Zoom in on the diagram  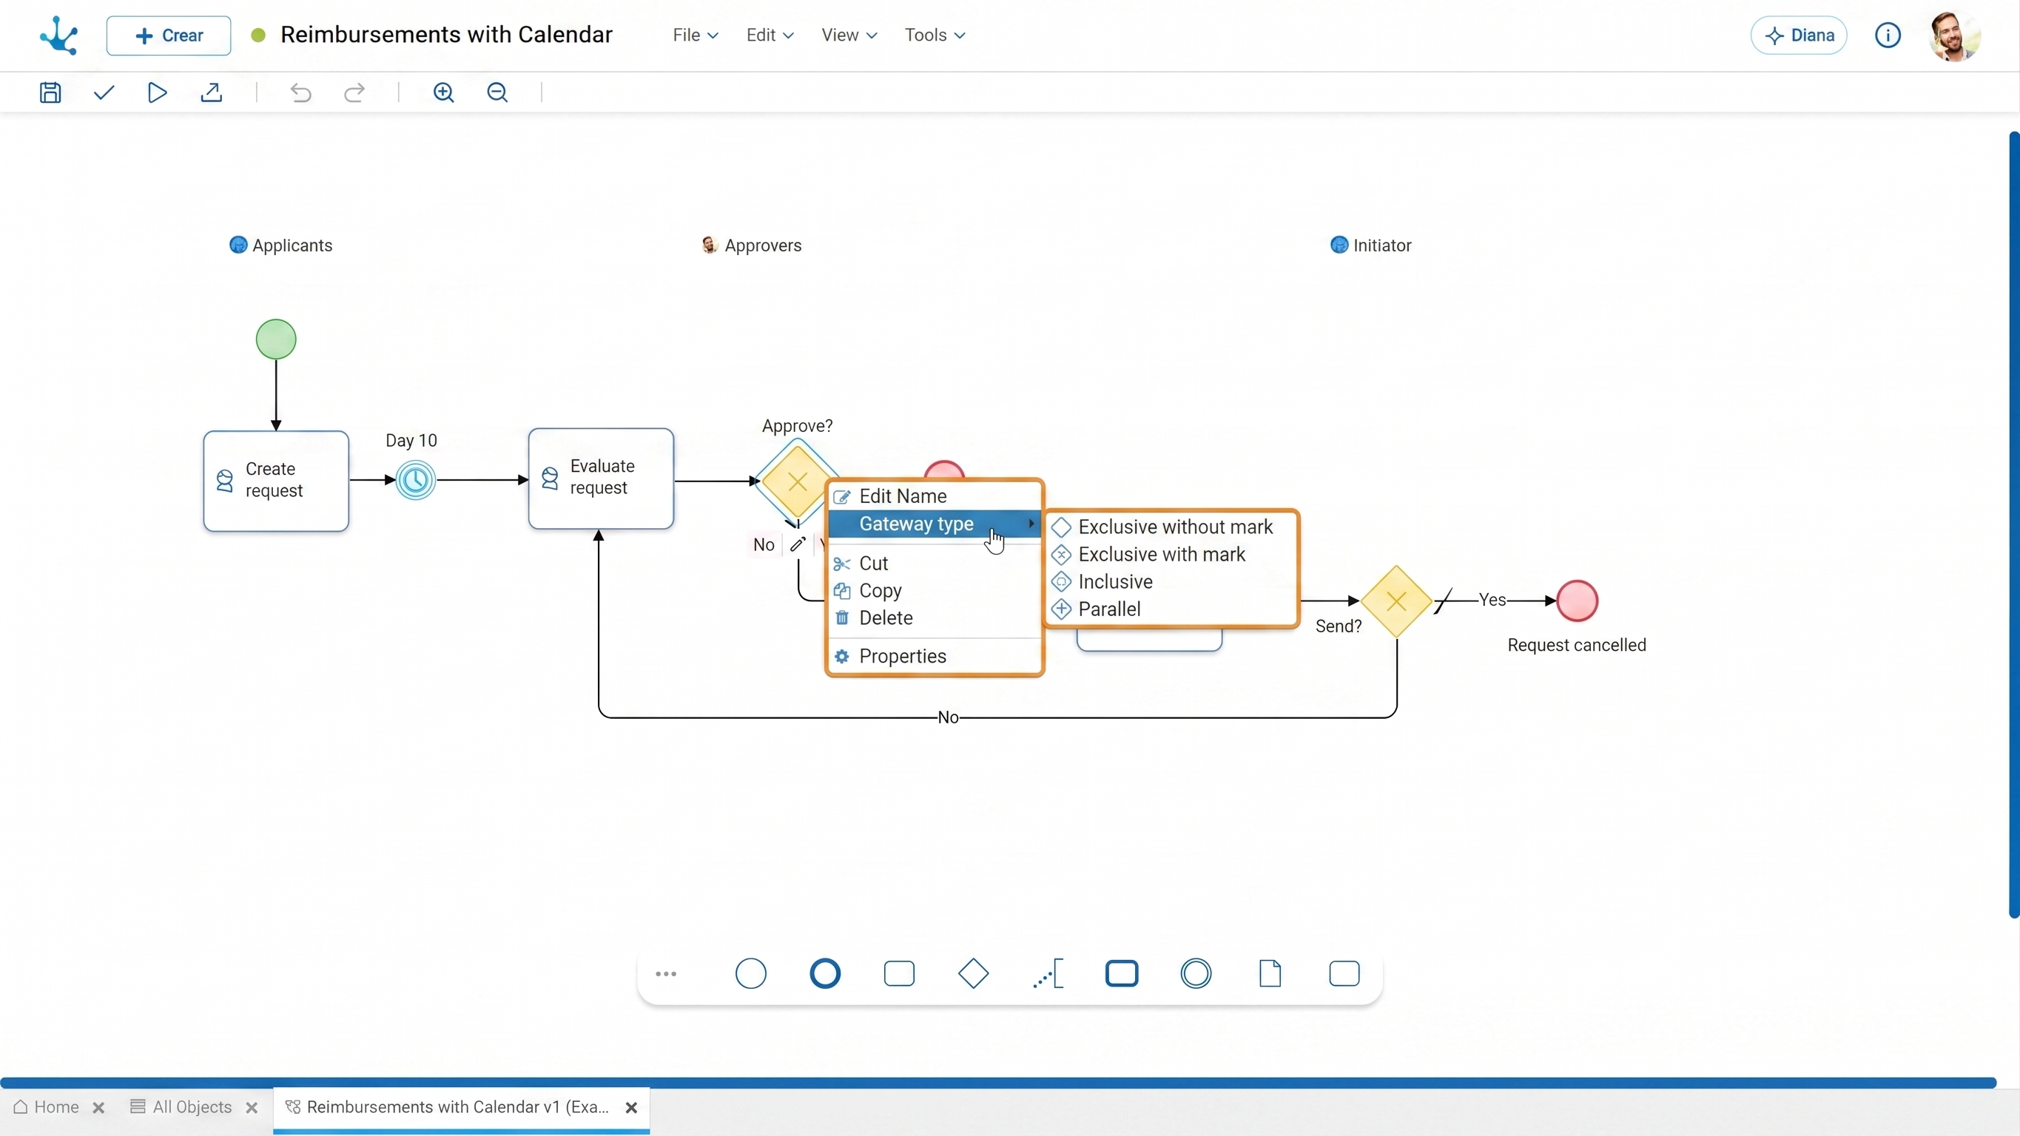tap(444, 92)
